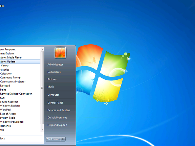Open Devices and Printers
Image resolution: width=195 pixels, height=146 pixels.
tap(59, 110)
